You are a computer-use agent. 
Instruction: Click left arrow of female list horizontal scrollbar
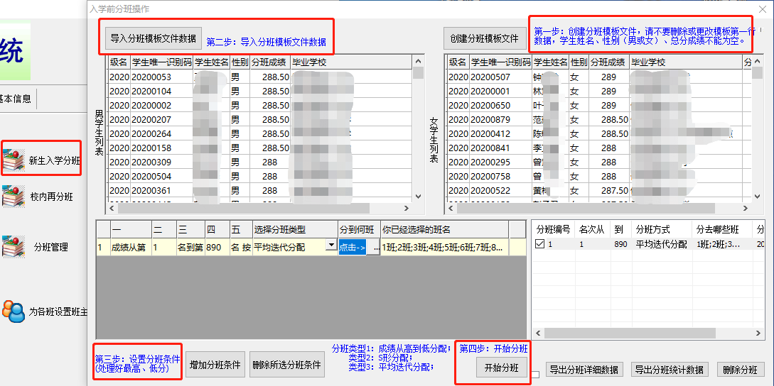pyautogui.click(x=450, y=209)
